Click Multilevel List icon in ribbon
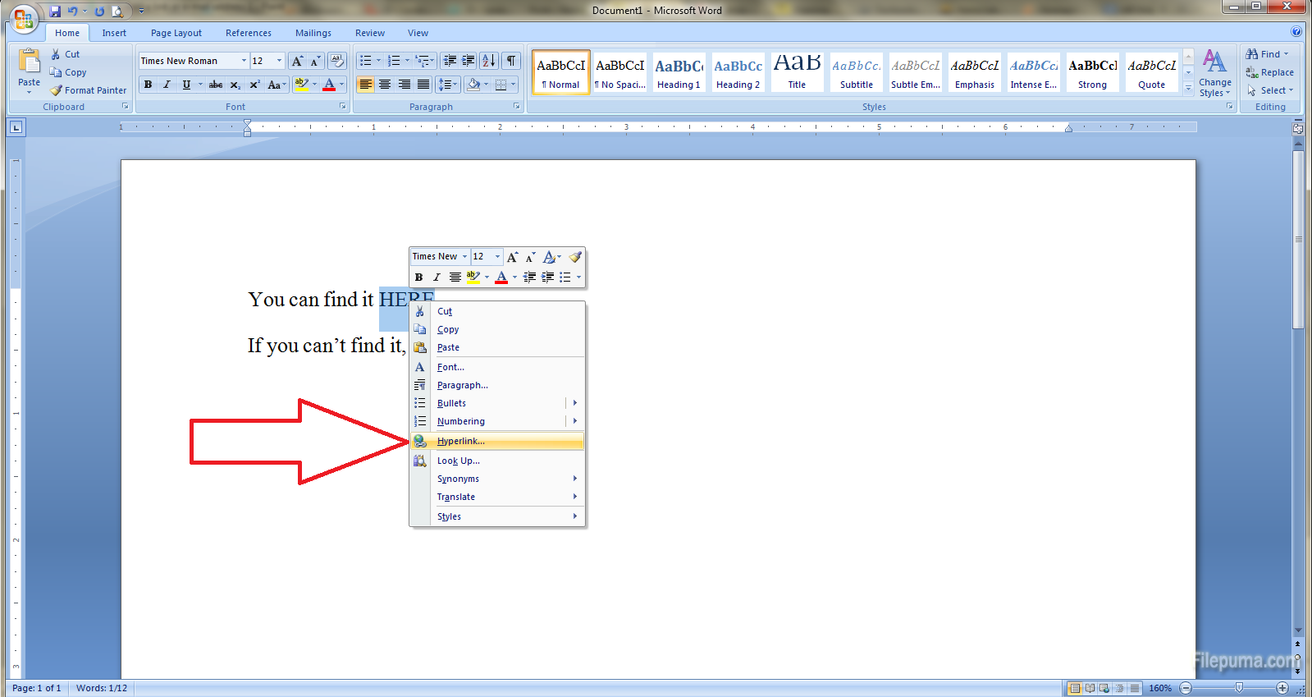The image size is (1312, 697). pos(422,61)
